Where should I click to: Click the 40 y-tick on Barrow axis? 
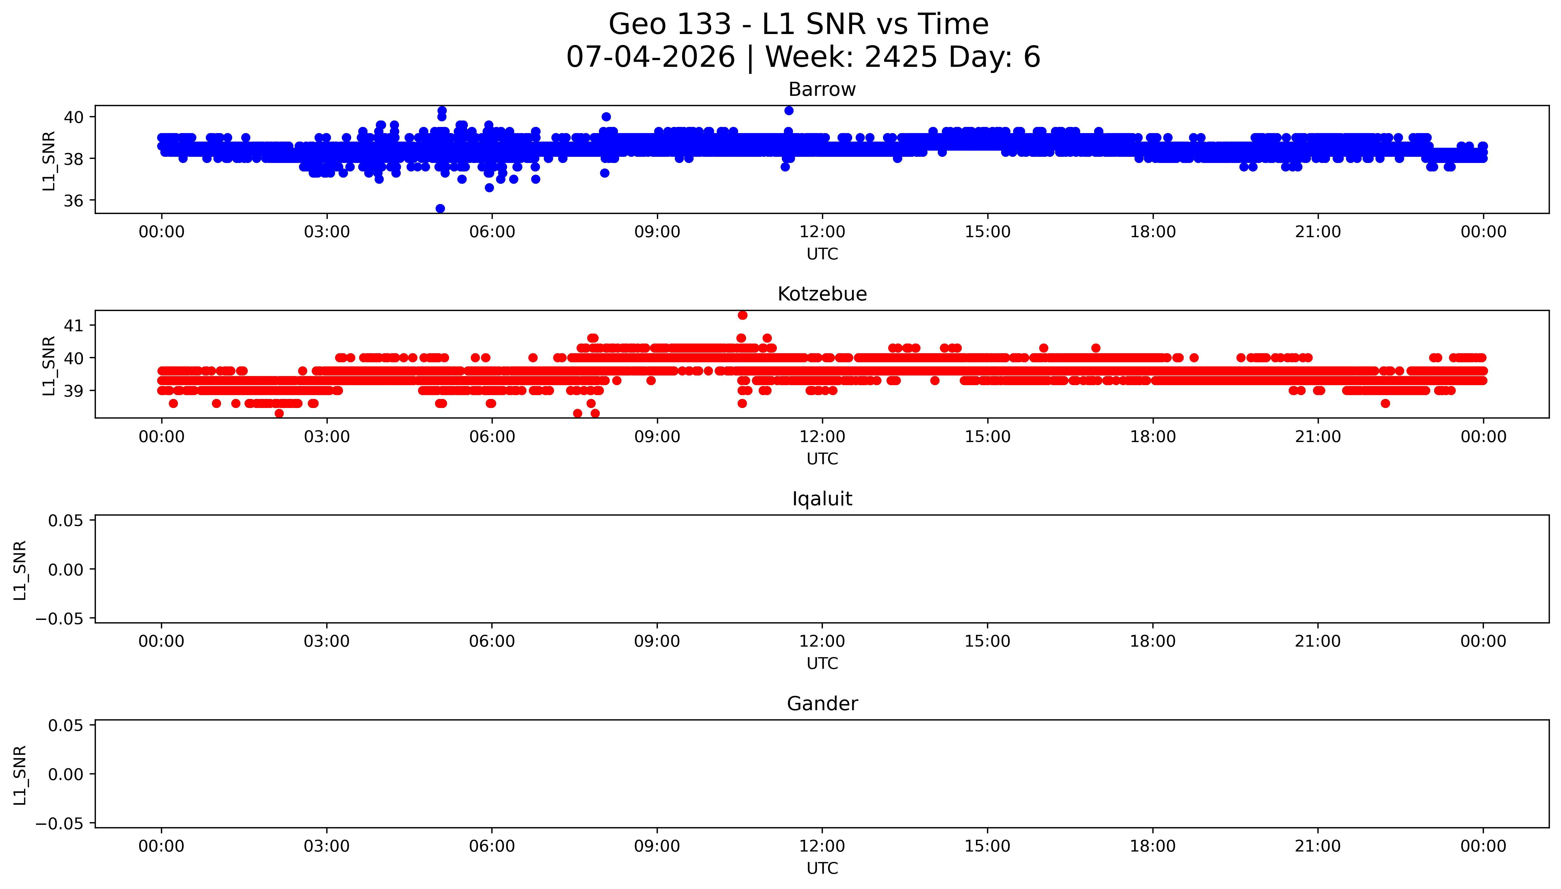pos(74,117)
